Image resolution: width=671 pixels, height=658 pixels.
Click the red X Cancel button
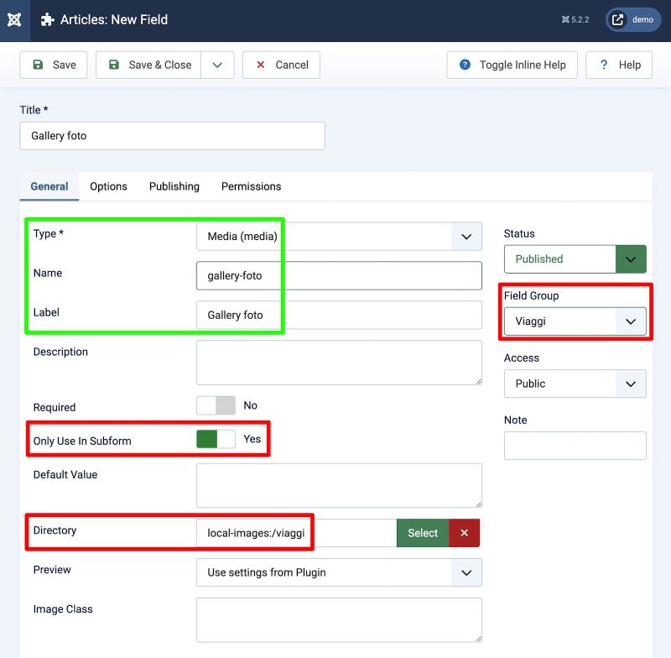click(281, 65)
